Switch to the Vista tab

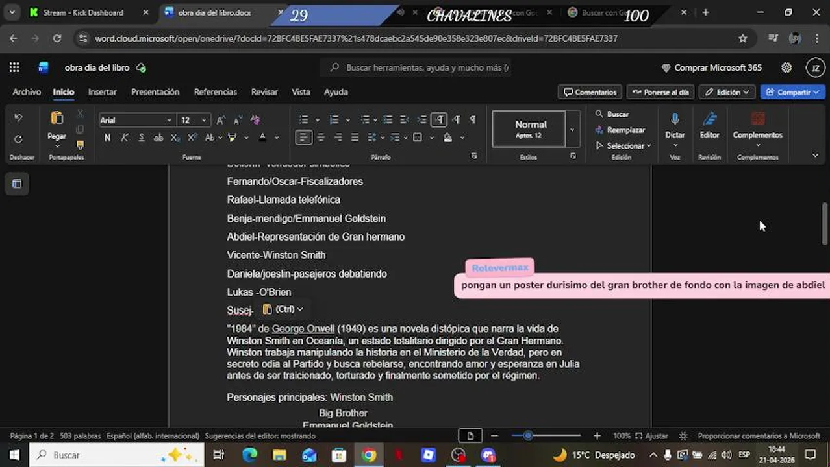301,92
